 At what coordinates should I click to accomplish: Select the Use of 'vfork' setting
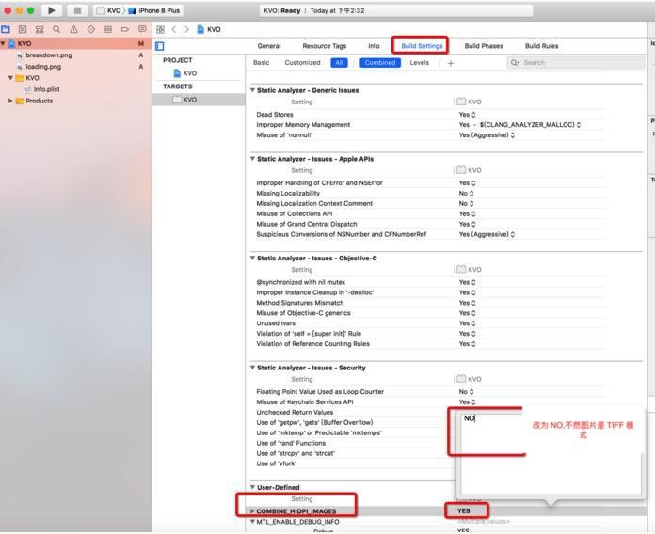tap(276, 463)
